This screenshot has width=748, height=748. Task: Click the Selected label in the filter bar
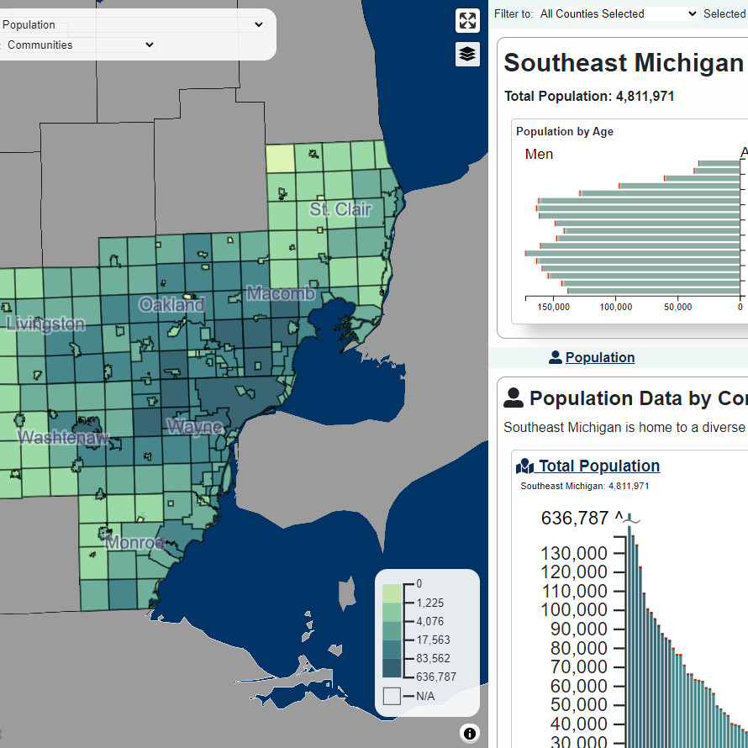[724, 13]
